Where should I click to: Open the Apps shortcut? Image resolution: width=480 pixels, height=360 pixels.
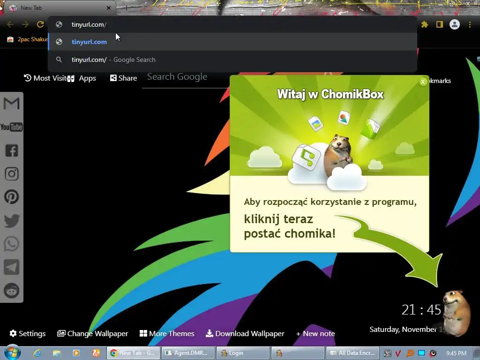(82, 78)
